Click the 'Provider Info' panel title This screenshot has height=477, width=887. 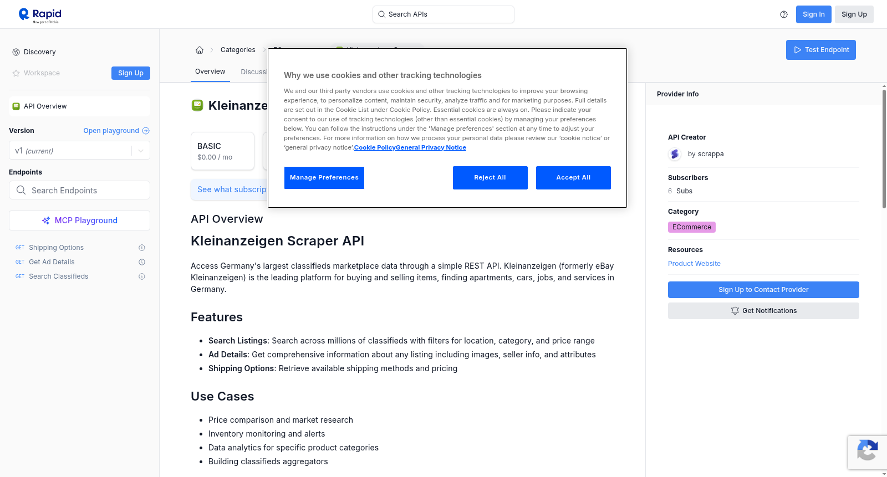click(677, 94)
